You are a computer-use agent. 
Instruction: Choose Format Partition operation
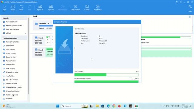(x=11, y=61)
